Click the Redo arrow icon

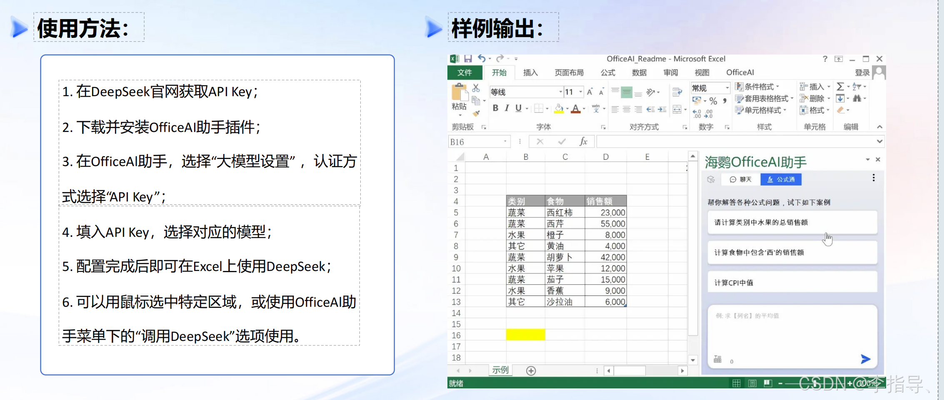coord(500,59)
